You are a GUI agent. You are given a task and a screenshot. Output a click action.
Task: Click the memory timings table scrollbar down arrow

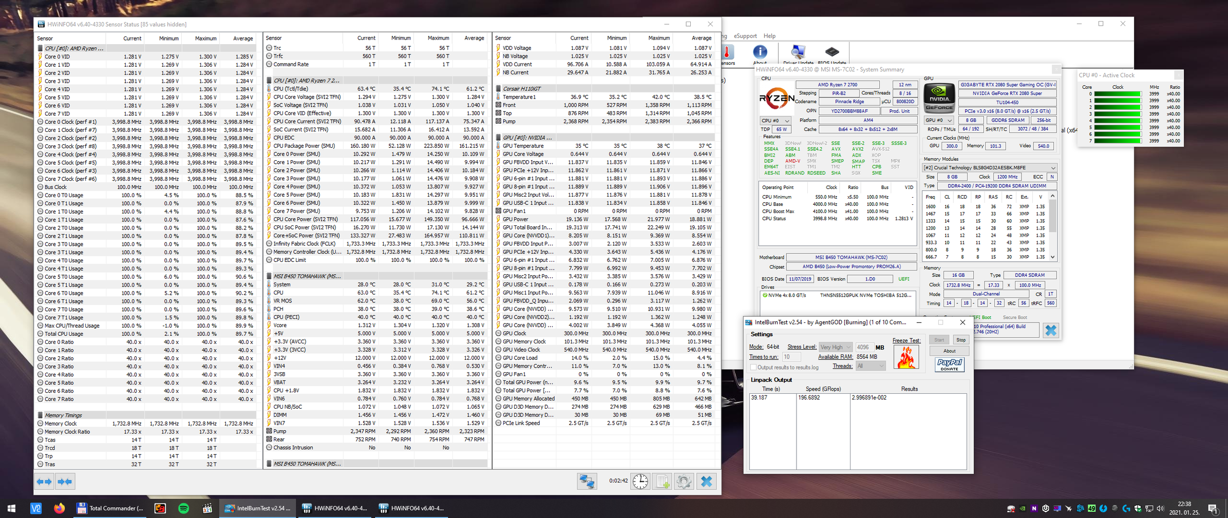click(1053, 257)
